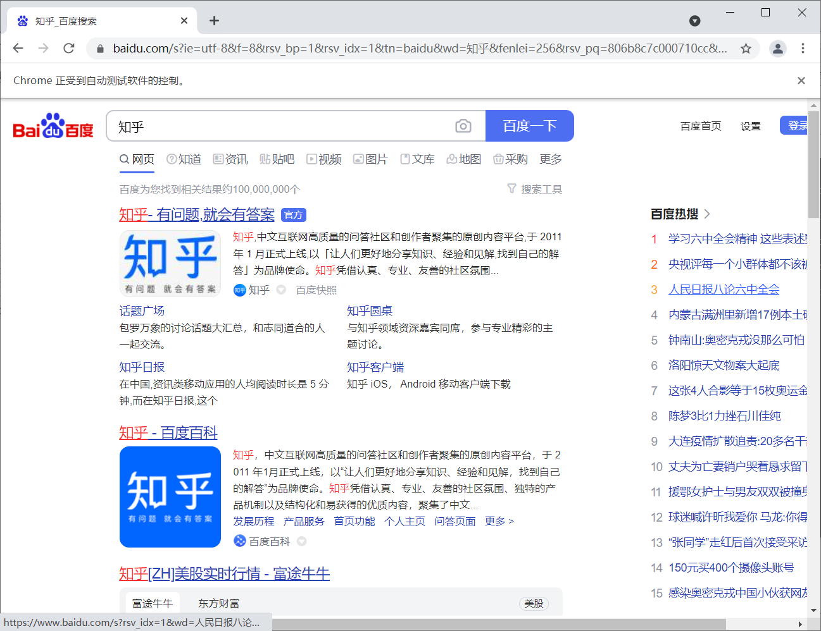821x631 pixels.
Task: Click the tab dropdown circle icon in title bar
Action: [x=694, y=21]
